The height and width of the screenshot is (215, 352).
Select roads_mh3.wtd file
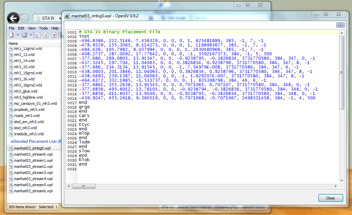(x=29, y=116)
